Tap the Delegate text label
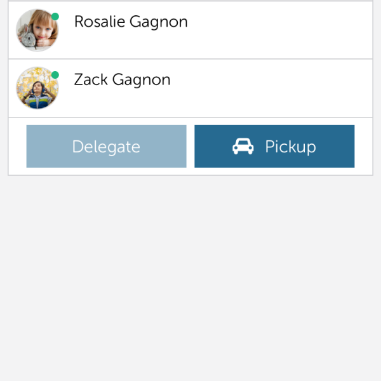The width and height of the screenshot is (381, 381). tap(106, 147)
